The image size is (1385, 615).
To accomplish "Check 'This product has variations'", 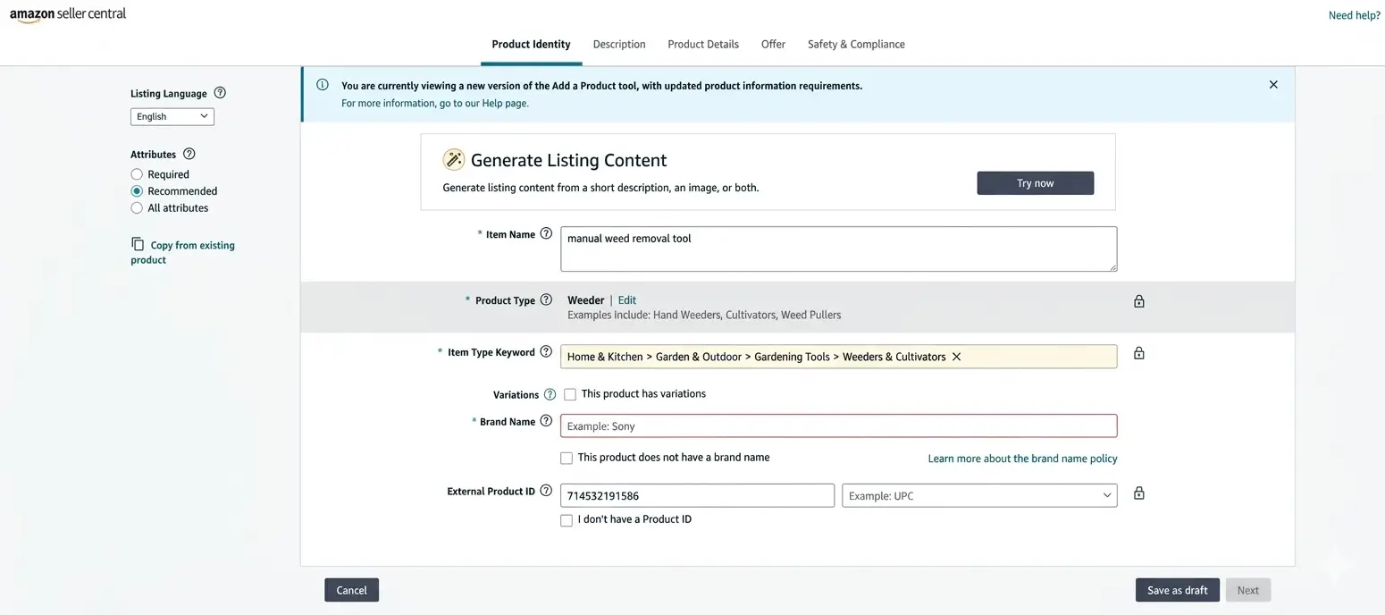I will coord(569,393).
